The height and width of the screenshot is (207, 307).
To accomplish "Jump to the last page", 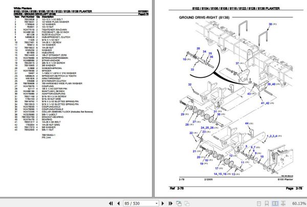I will pyautogui.click(x=170, y=203).
